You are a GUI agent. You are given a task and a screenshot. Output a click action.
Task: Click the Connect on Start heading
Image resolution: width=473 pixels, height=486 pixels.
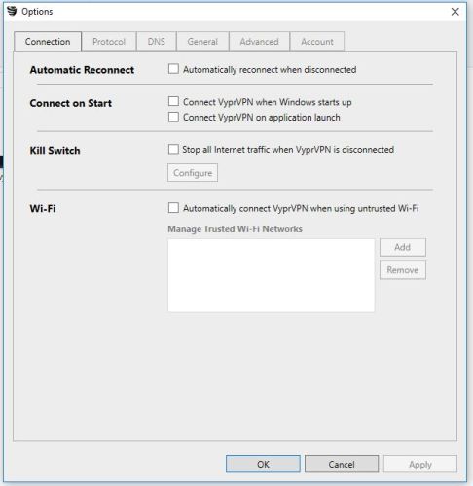[71, 103]
